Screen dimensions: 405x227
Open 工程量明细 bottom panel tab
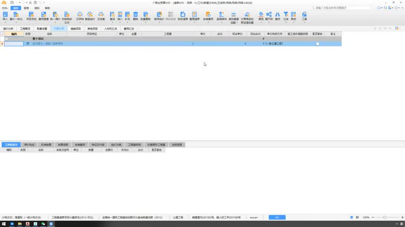pyautogui.click(x=134, y=145)
